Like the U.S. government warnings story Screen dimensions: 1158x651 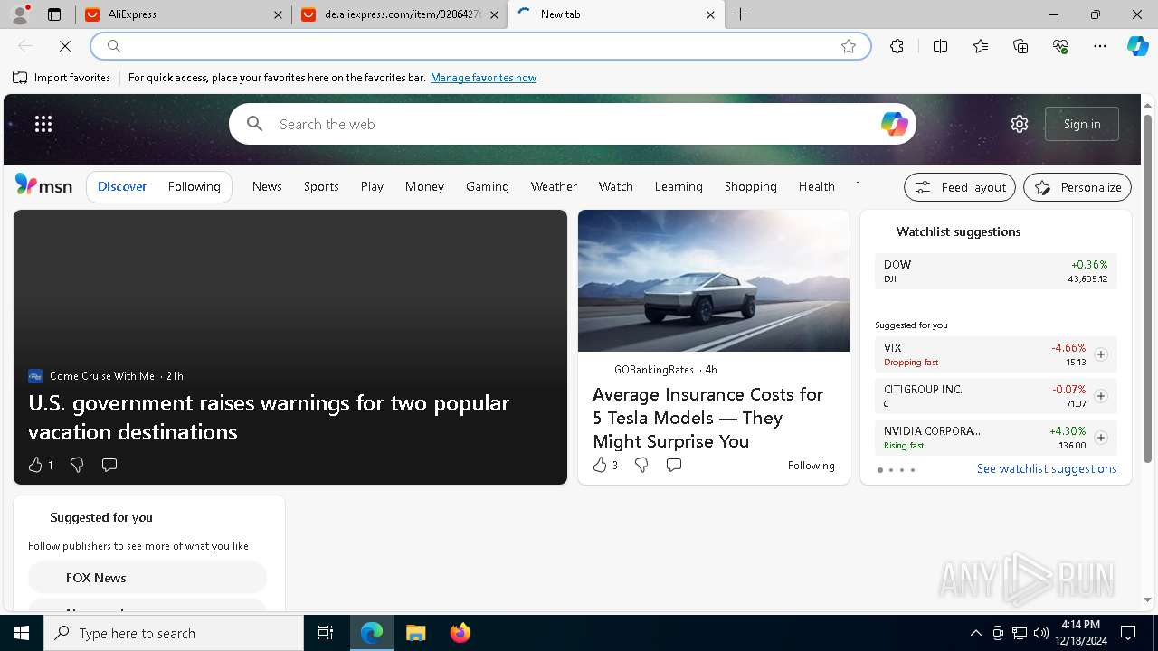[40, 465]
